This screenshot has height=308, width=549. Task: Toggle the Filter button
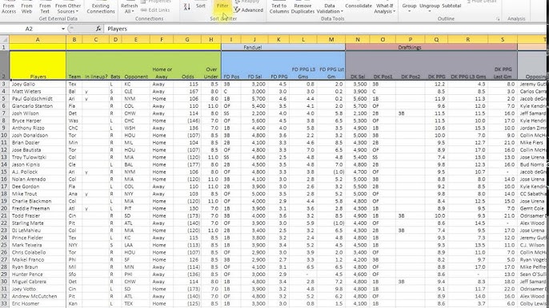222,6
